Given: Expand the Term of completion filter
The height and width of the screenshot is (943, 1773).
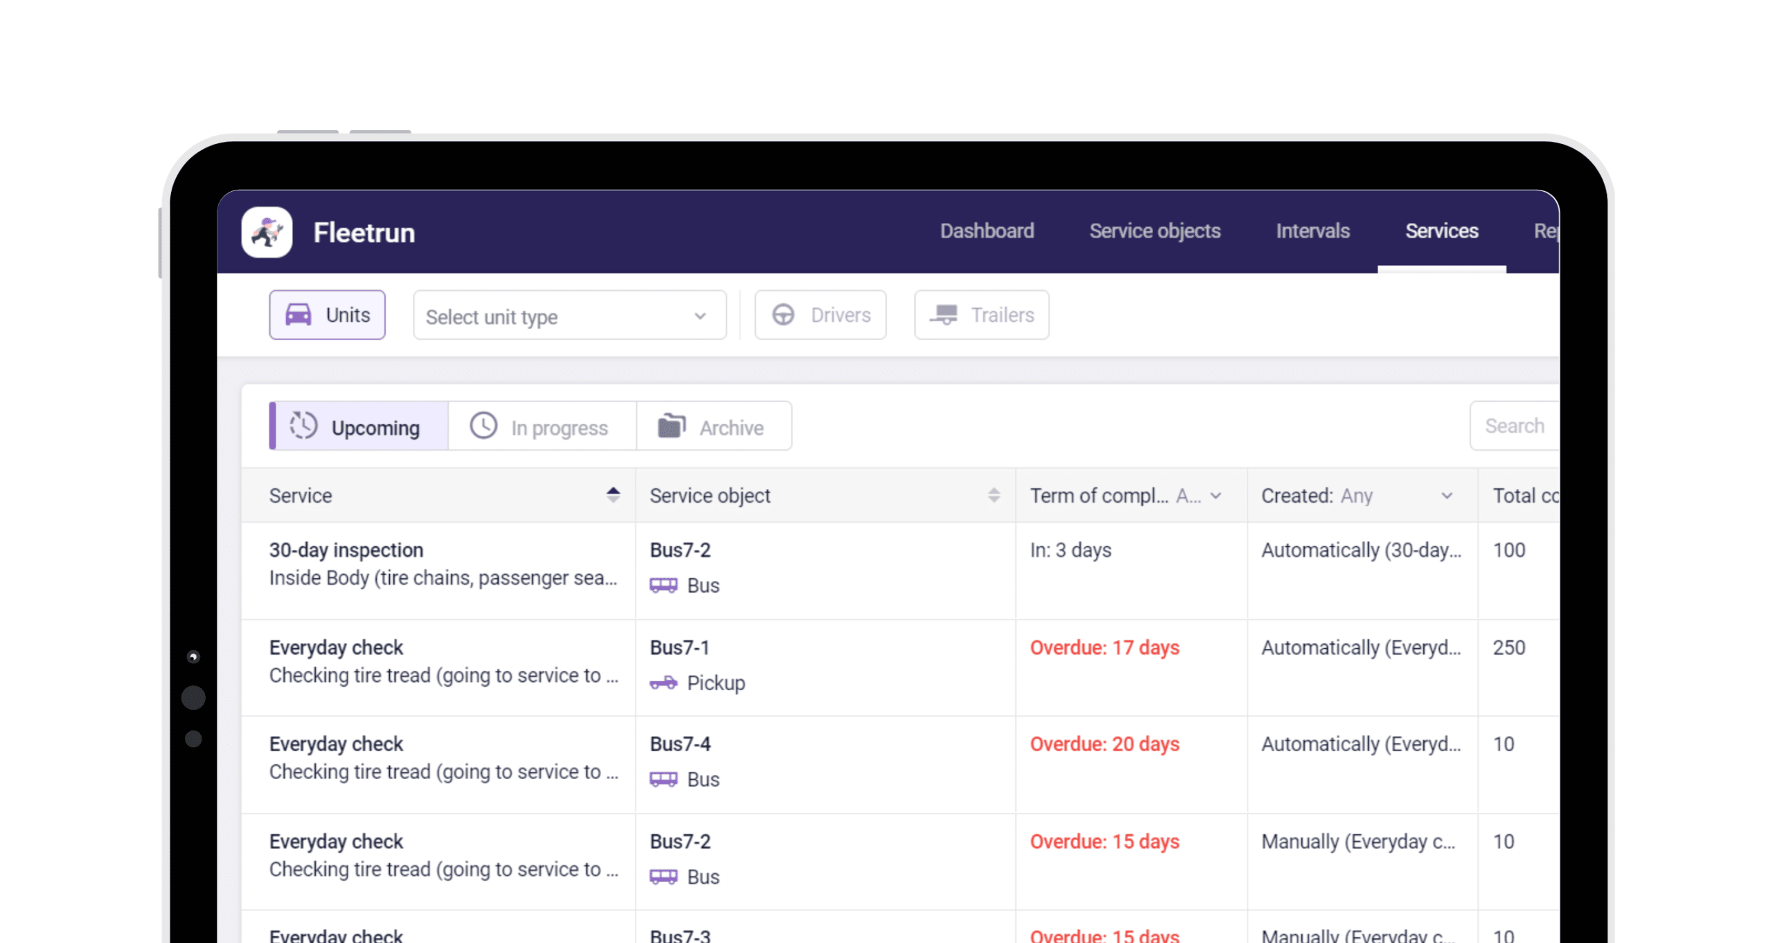Looking at the screenshot, I should point(1215,496).
